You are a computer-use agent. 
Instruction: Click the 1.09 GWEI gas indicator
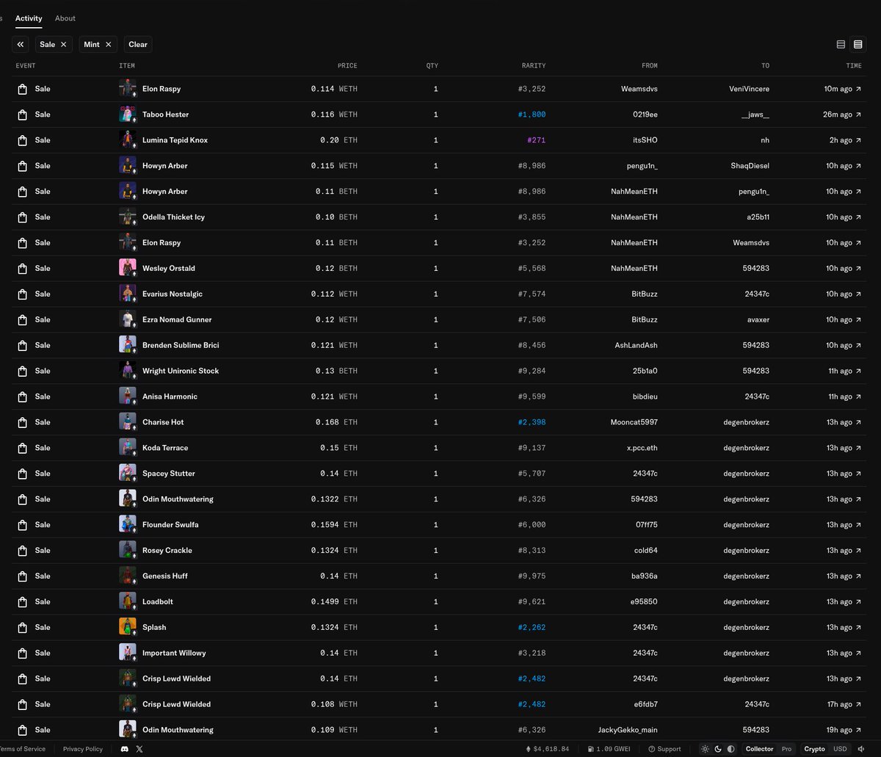coord(609,749)
